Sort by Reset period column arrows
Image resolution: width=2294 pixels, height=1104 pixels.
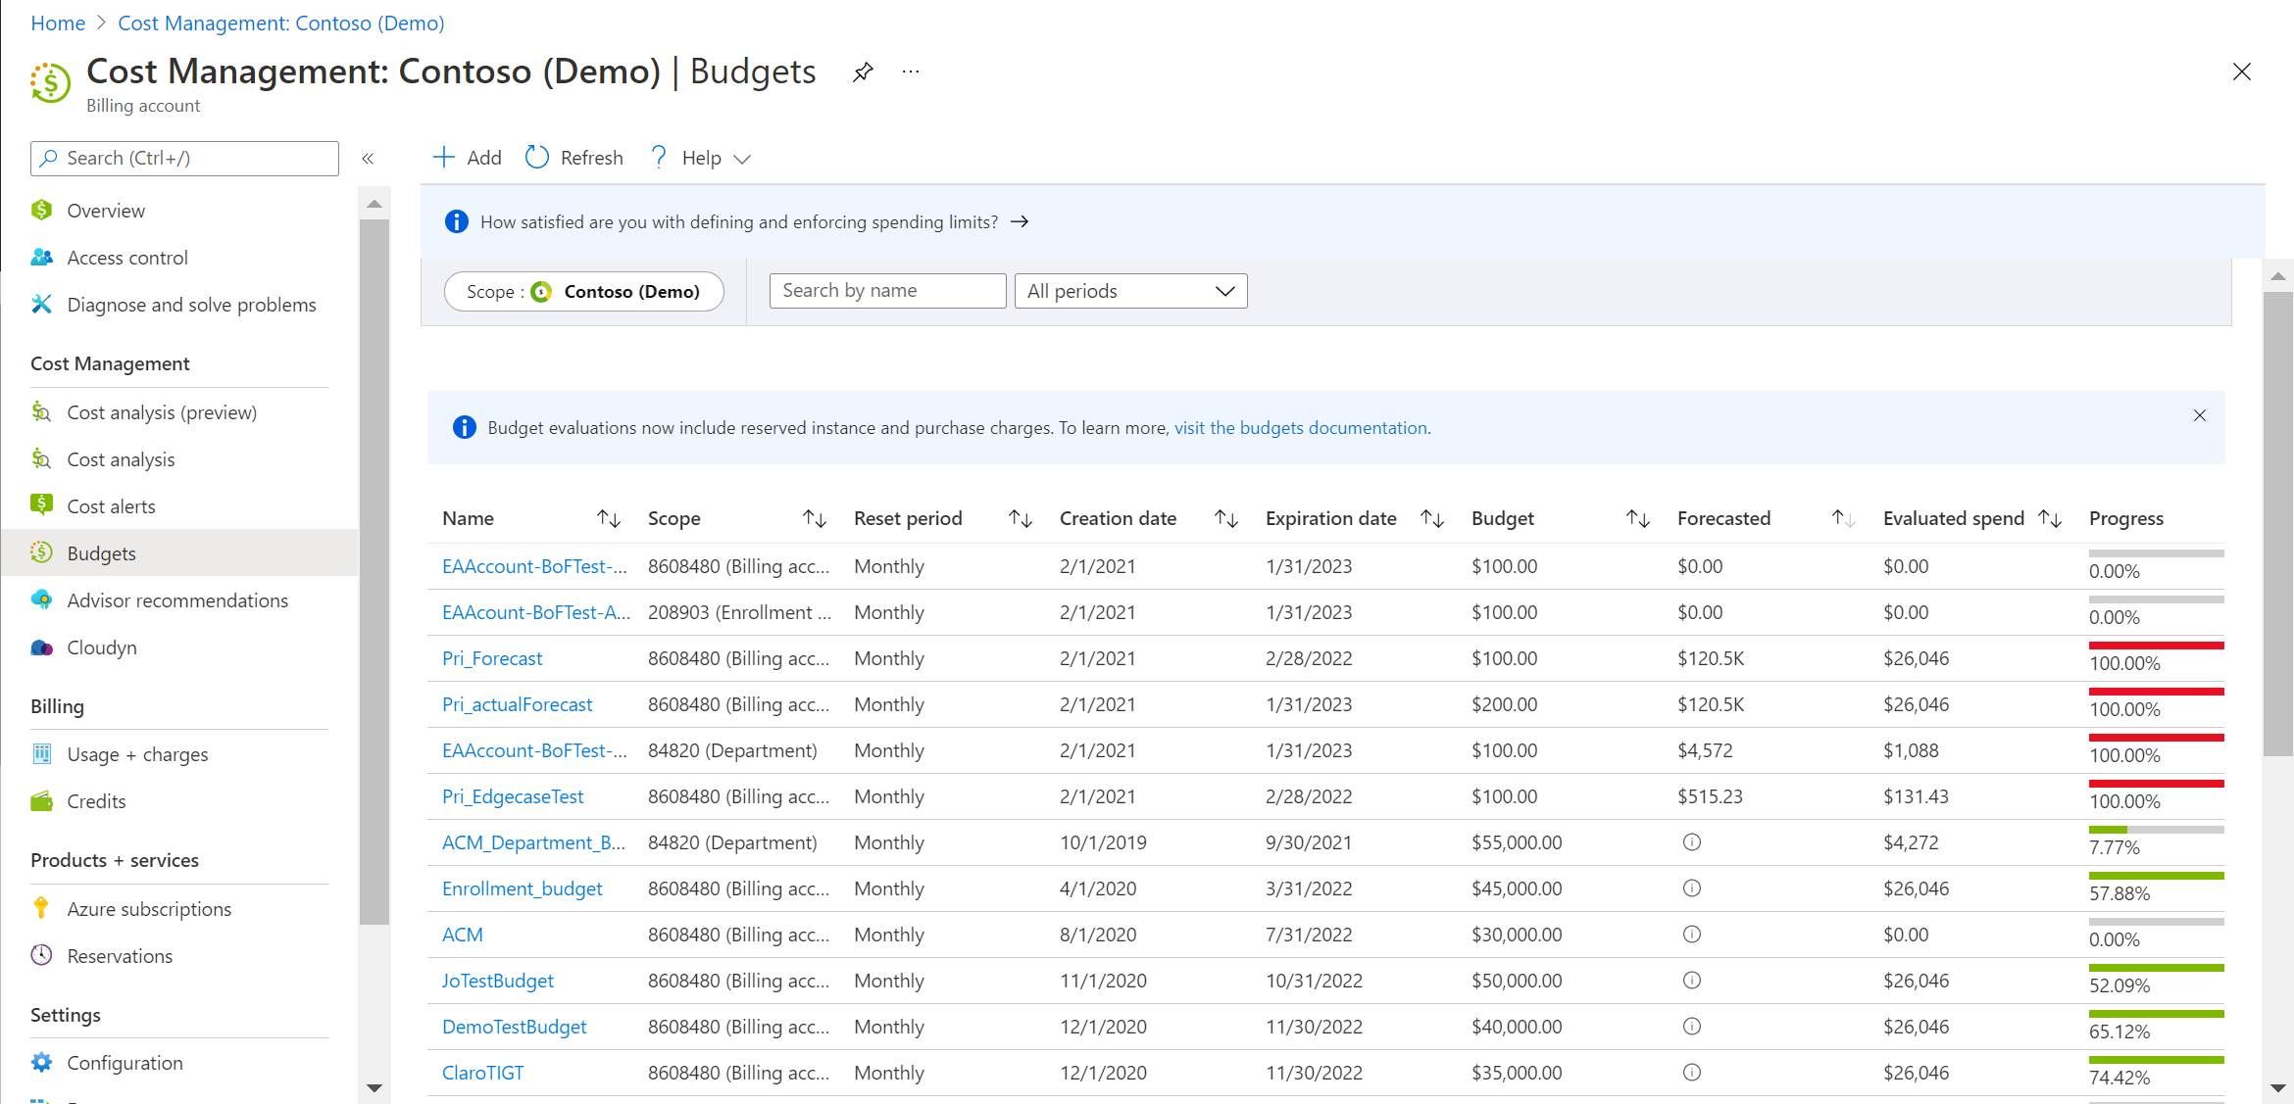1021,518
